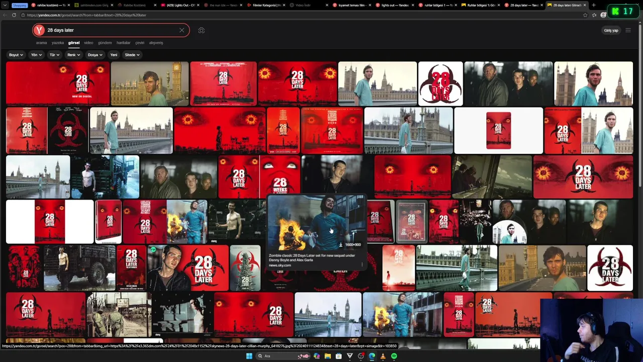Click the browser address bar URL
This screenshot has height=362, width=643.
click(86, 15)
